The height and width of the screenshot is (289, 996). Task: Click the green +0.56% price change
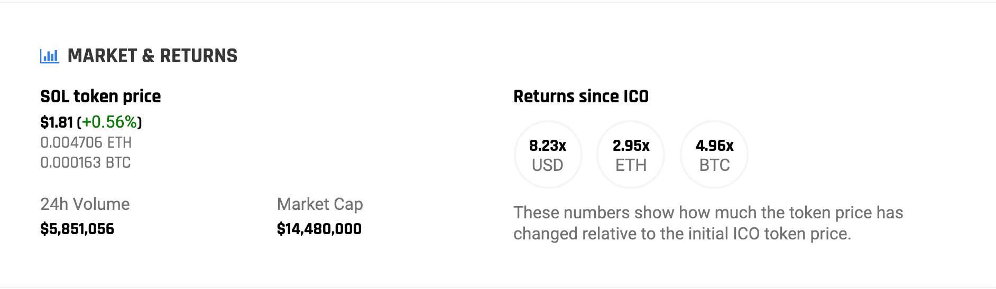click(109, 122)
